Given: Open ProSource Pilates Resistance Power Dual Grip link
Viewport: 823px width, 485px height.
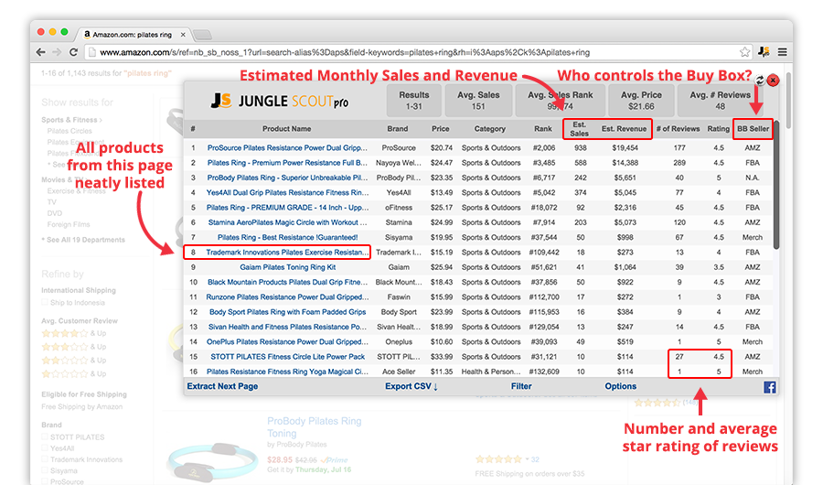Looking at the screenshot, I should 287,148.
